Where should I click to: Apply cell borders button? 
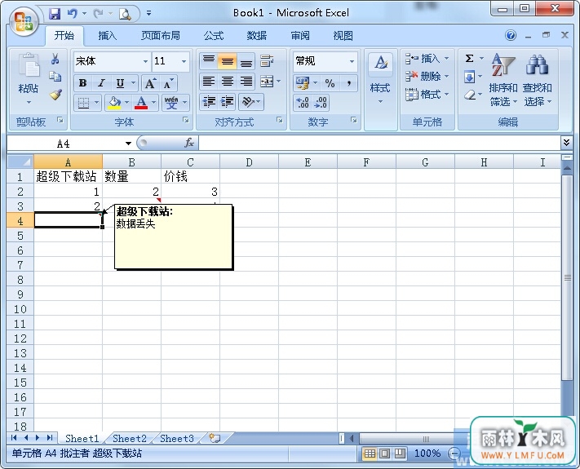[83, 103]
